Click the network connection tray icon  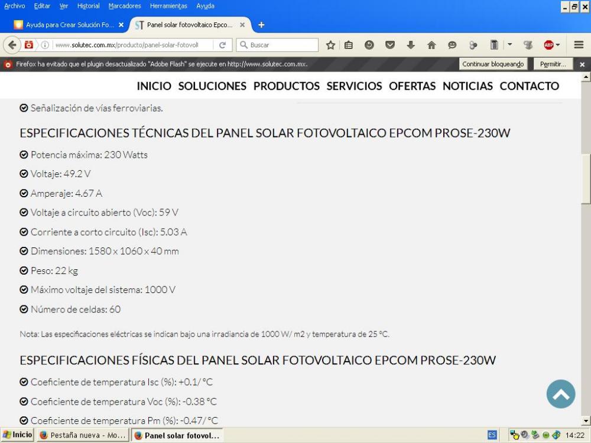(514, 435)
